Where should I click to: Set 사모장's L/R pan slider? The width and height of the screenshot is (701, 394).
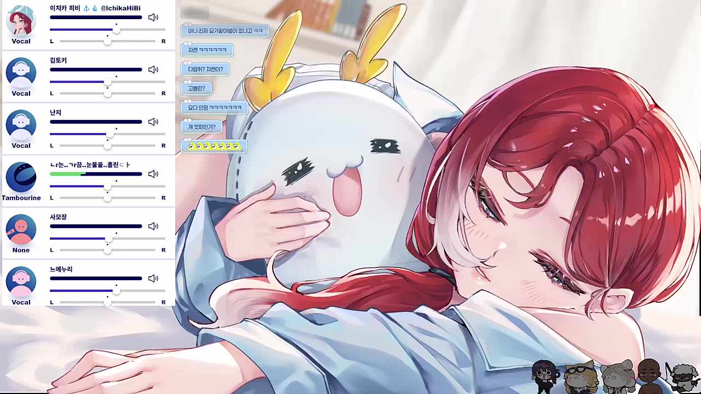tap(107, 250)
